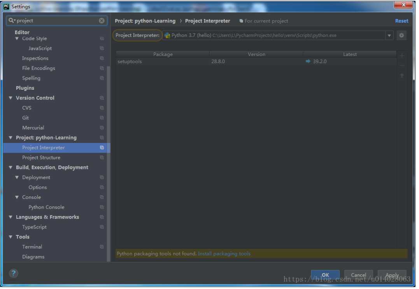Click the project-level icon beside Git
Image resolution: width=419 pixels, height=289 pixels.
point(102,118)
